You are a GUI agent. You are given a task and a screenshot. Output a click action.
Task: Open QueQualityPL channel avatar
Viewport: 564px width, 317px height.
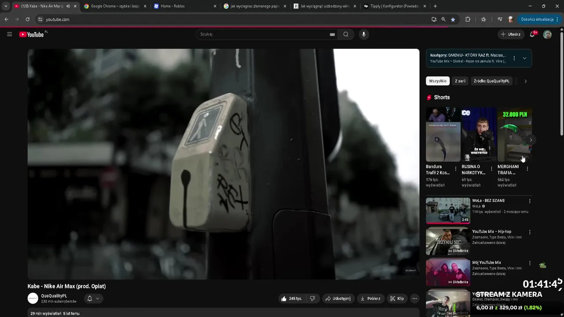tap(33, 298)
